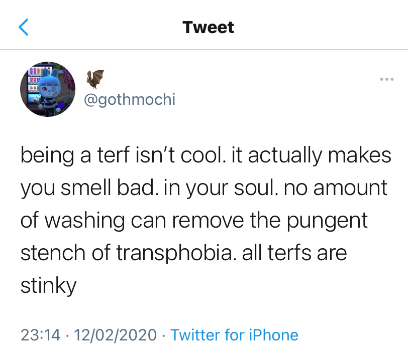Screen dimensions: 408x358
Task: Open the Twitter for iPhone source link
Action: [234, 334]
